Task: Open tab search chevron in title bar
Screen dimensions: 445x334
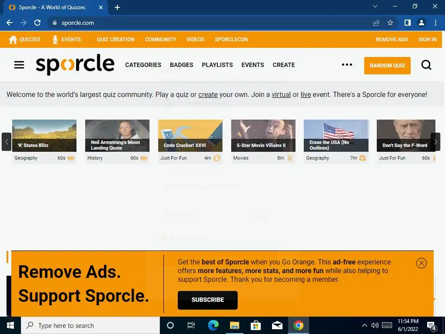Action: click(x=375, y=6)
